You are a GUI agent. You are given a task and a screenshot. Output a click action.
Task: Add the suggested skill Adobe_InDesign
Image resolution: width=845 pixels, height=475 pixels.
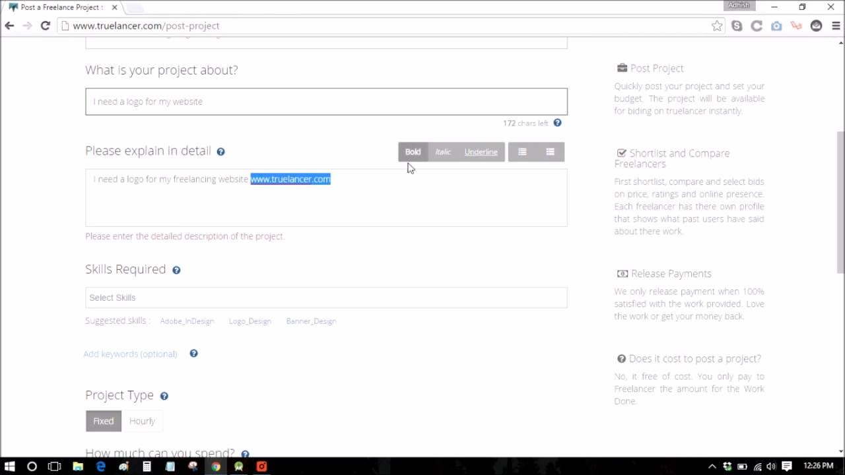coord(187,321)
